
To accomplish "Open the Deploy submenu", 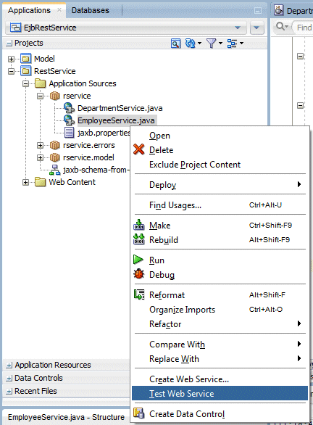I will click(x=220, y=184).
